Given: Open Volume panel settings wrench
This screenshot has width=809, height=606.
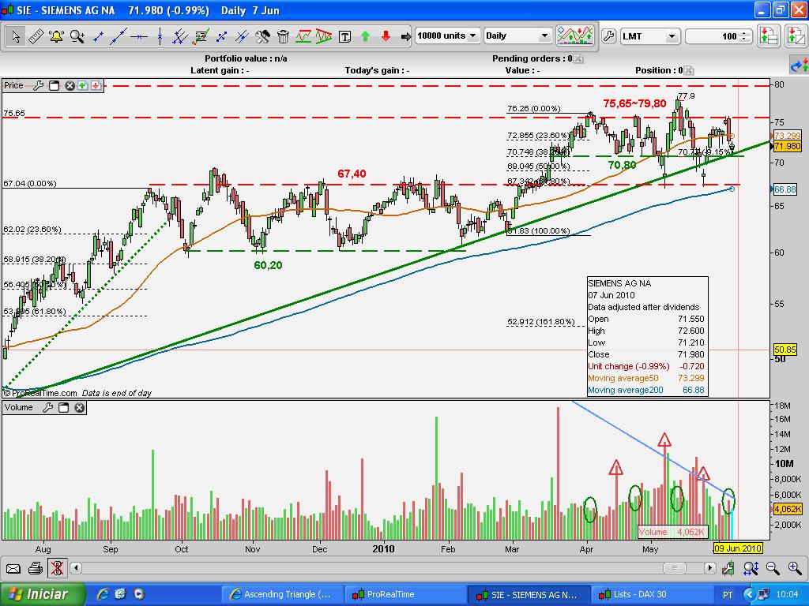Looking at the screenshot, I should (x=47, y=408).
